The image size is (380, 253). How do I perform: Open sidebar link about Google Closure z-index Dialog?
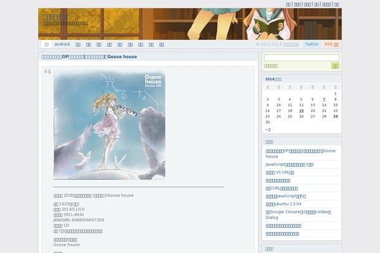298,214
